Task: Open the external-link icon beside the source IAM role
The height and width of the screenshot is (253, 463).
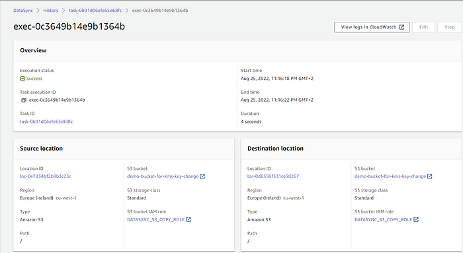Action: click(x=189, y=219)
